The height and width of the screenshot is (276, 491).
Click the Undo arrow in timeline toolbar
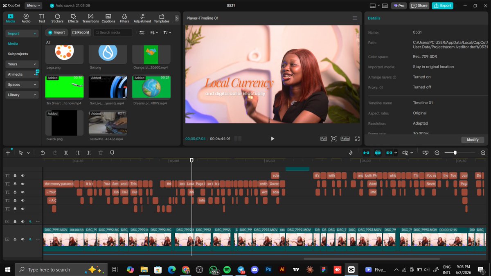(43, 153)
